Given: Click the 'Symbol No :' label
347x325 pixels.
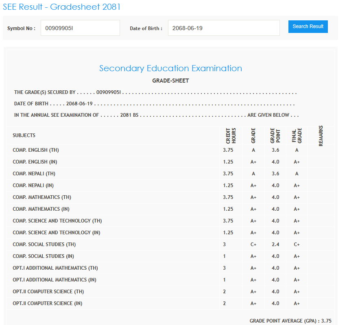Looking at the screenshot, I should tap(21, 28).
